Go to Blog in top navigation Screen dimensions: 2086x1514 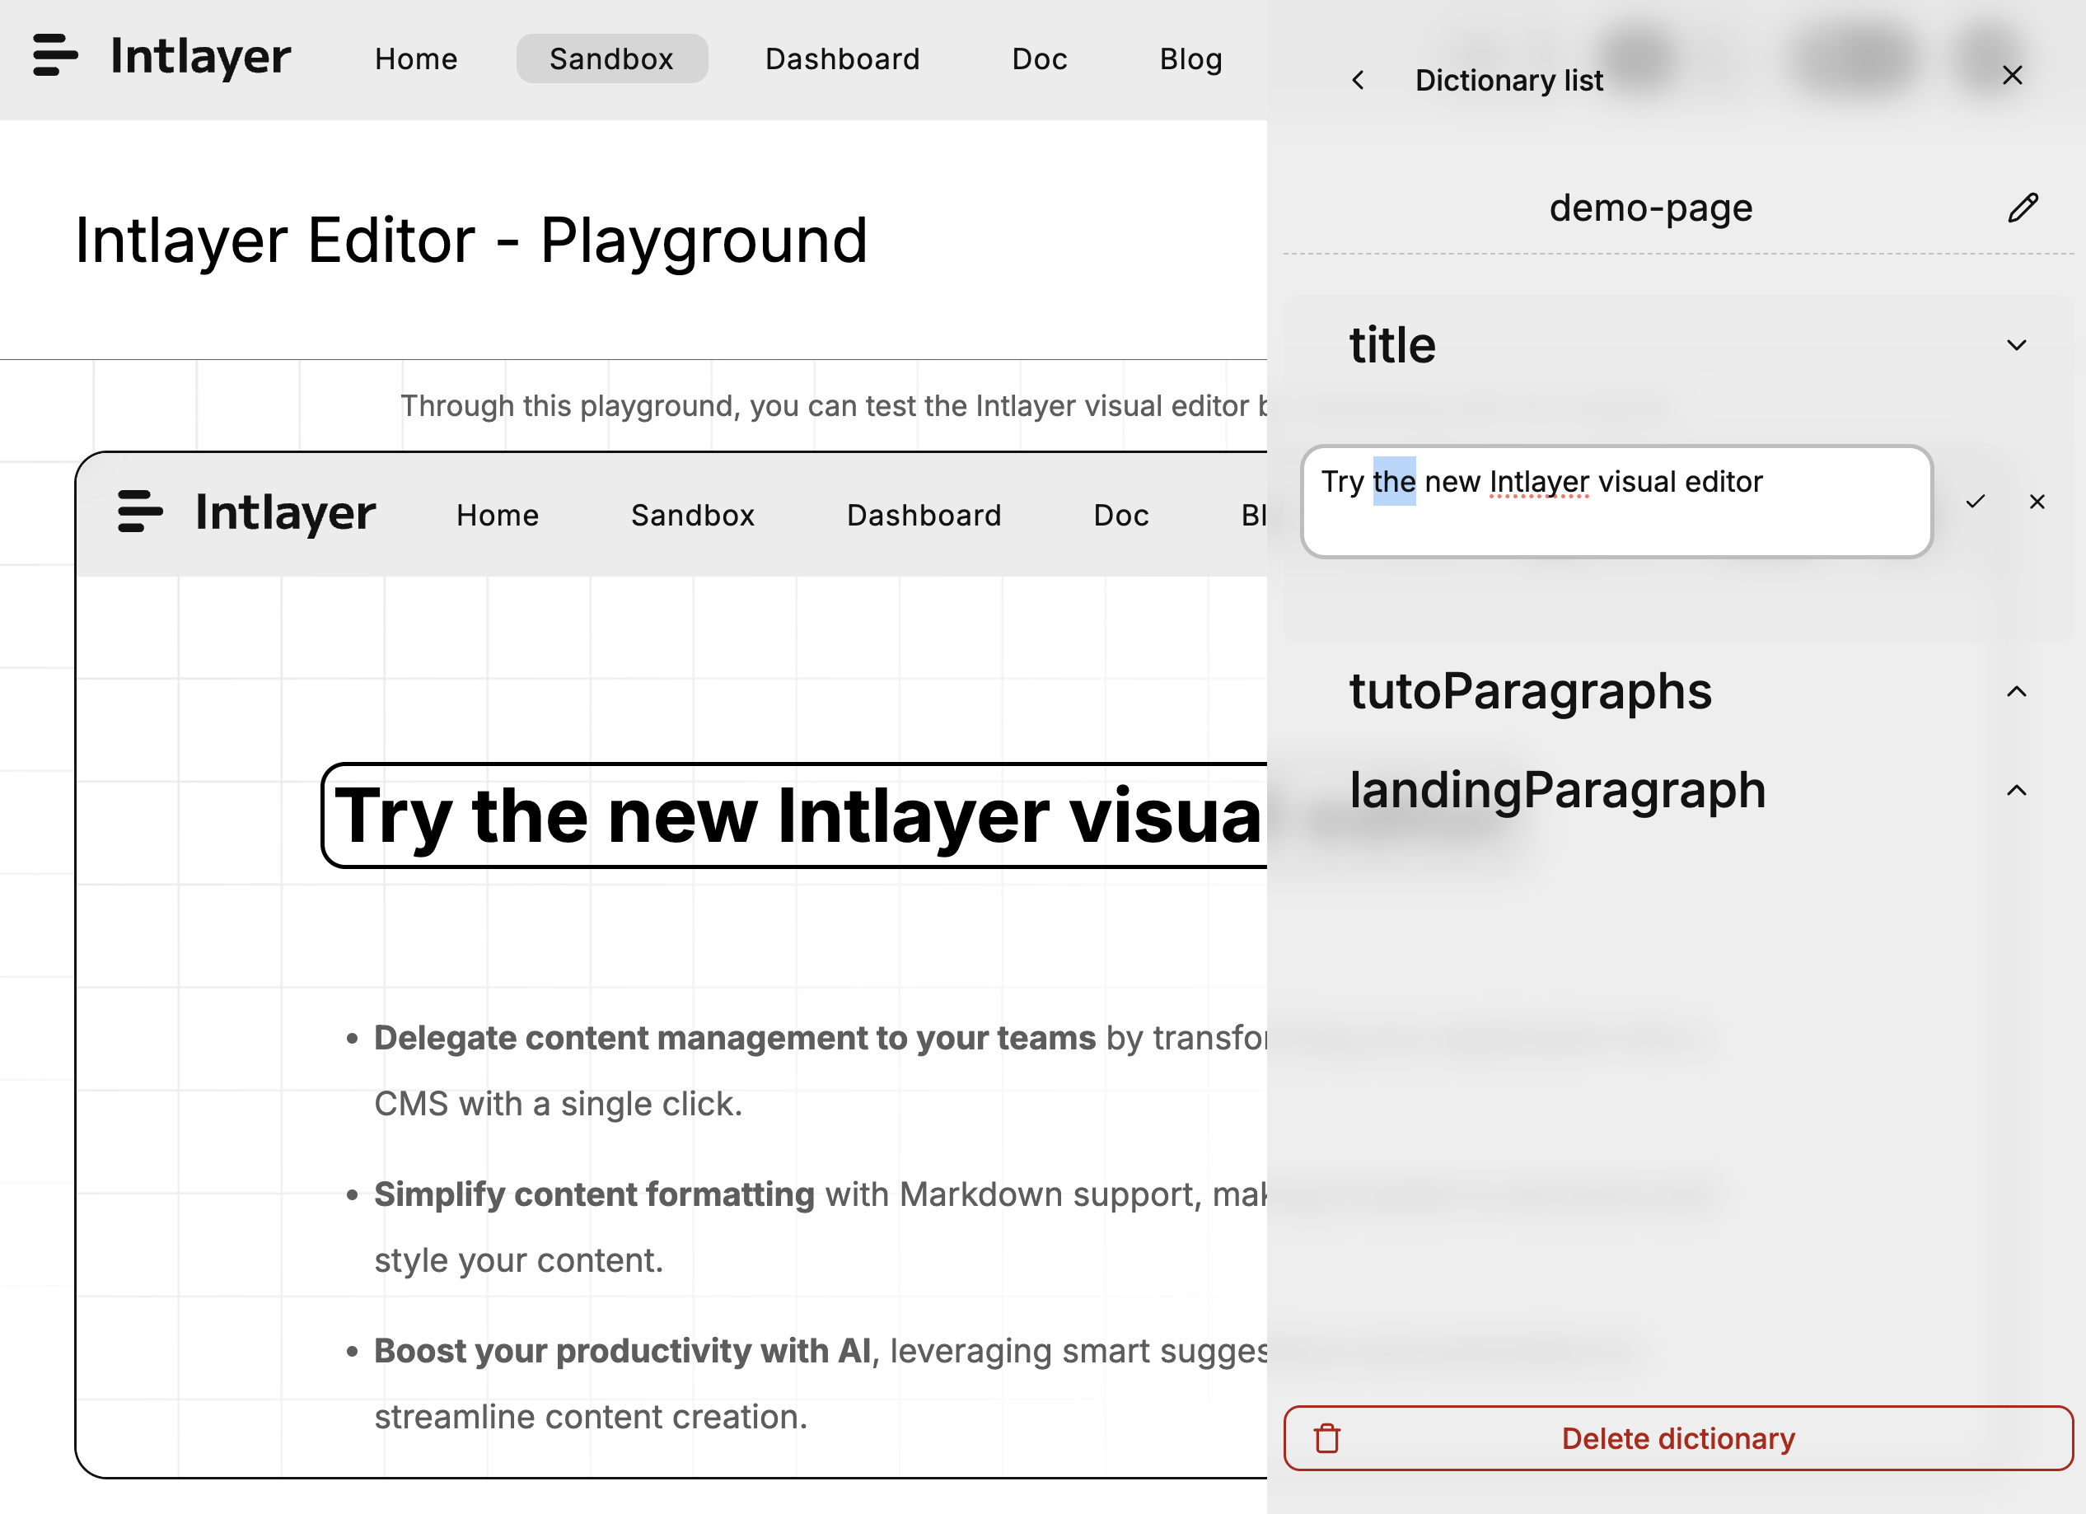[1190, 58]
